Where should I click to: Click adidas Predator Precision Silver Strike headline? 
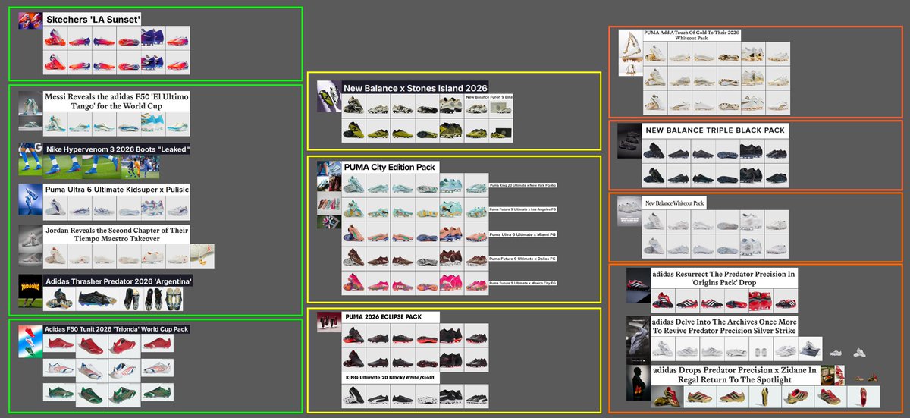(x=724, y=327)
